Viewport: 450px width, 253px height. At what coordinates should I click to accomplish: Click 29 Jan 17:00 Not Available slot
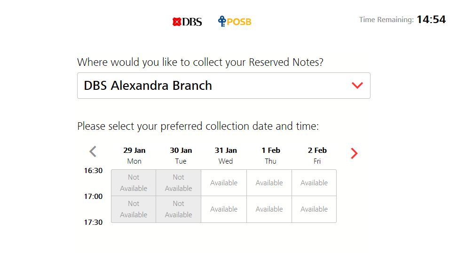point(134,209)
